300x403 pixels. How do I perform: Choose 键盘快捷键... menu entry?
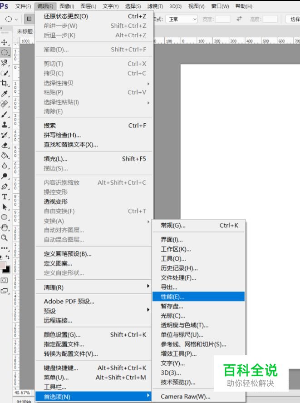[94, 368]
